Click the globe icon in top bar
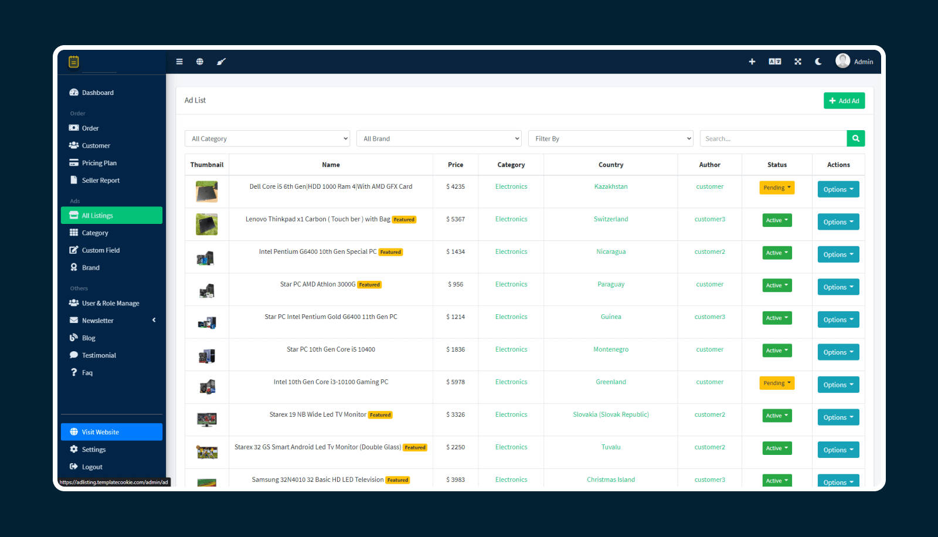This screenshot has width=938, height=537. 200,62
